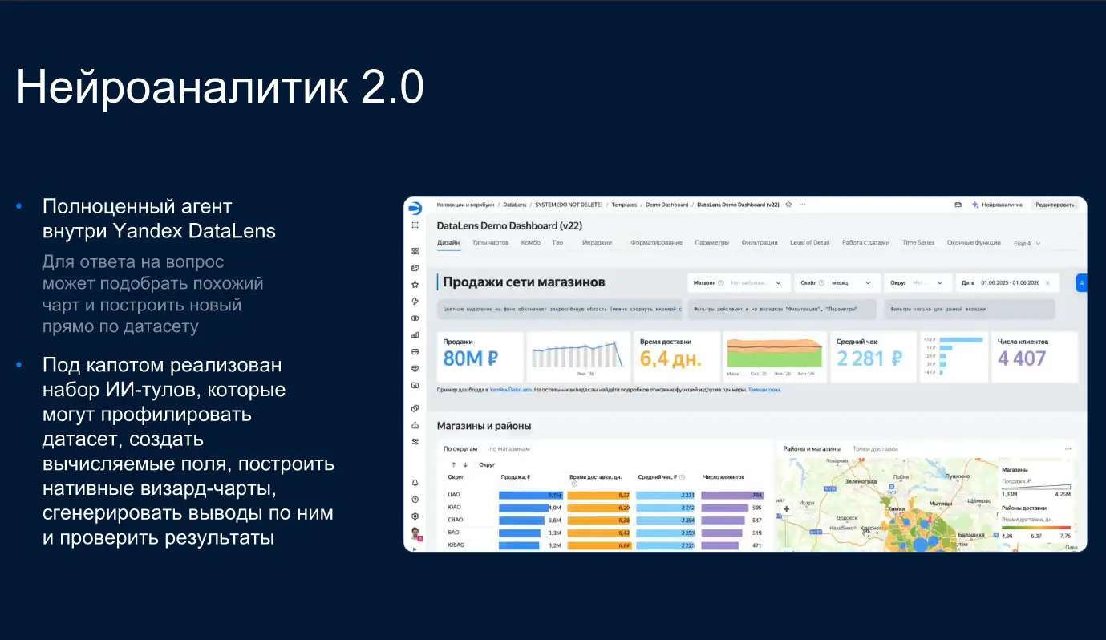The image size is (1106, 640).
Task: Click help icon next to Магазин filter
Action: 721,282
